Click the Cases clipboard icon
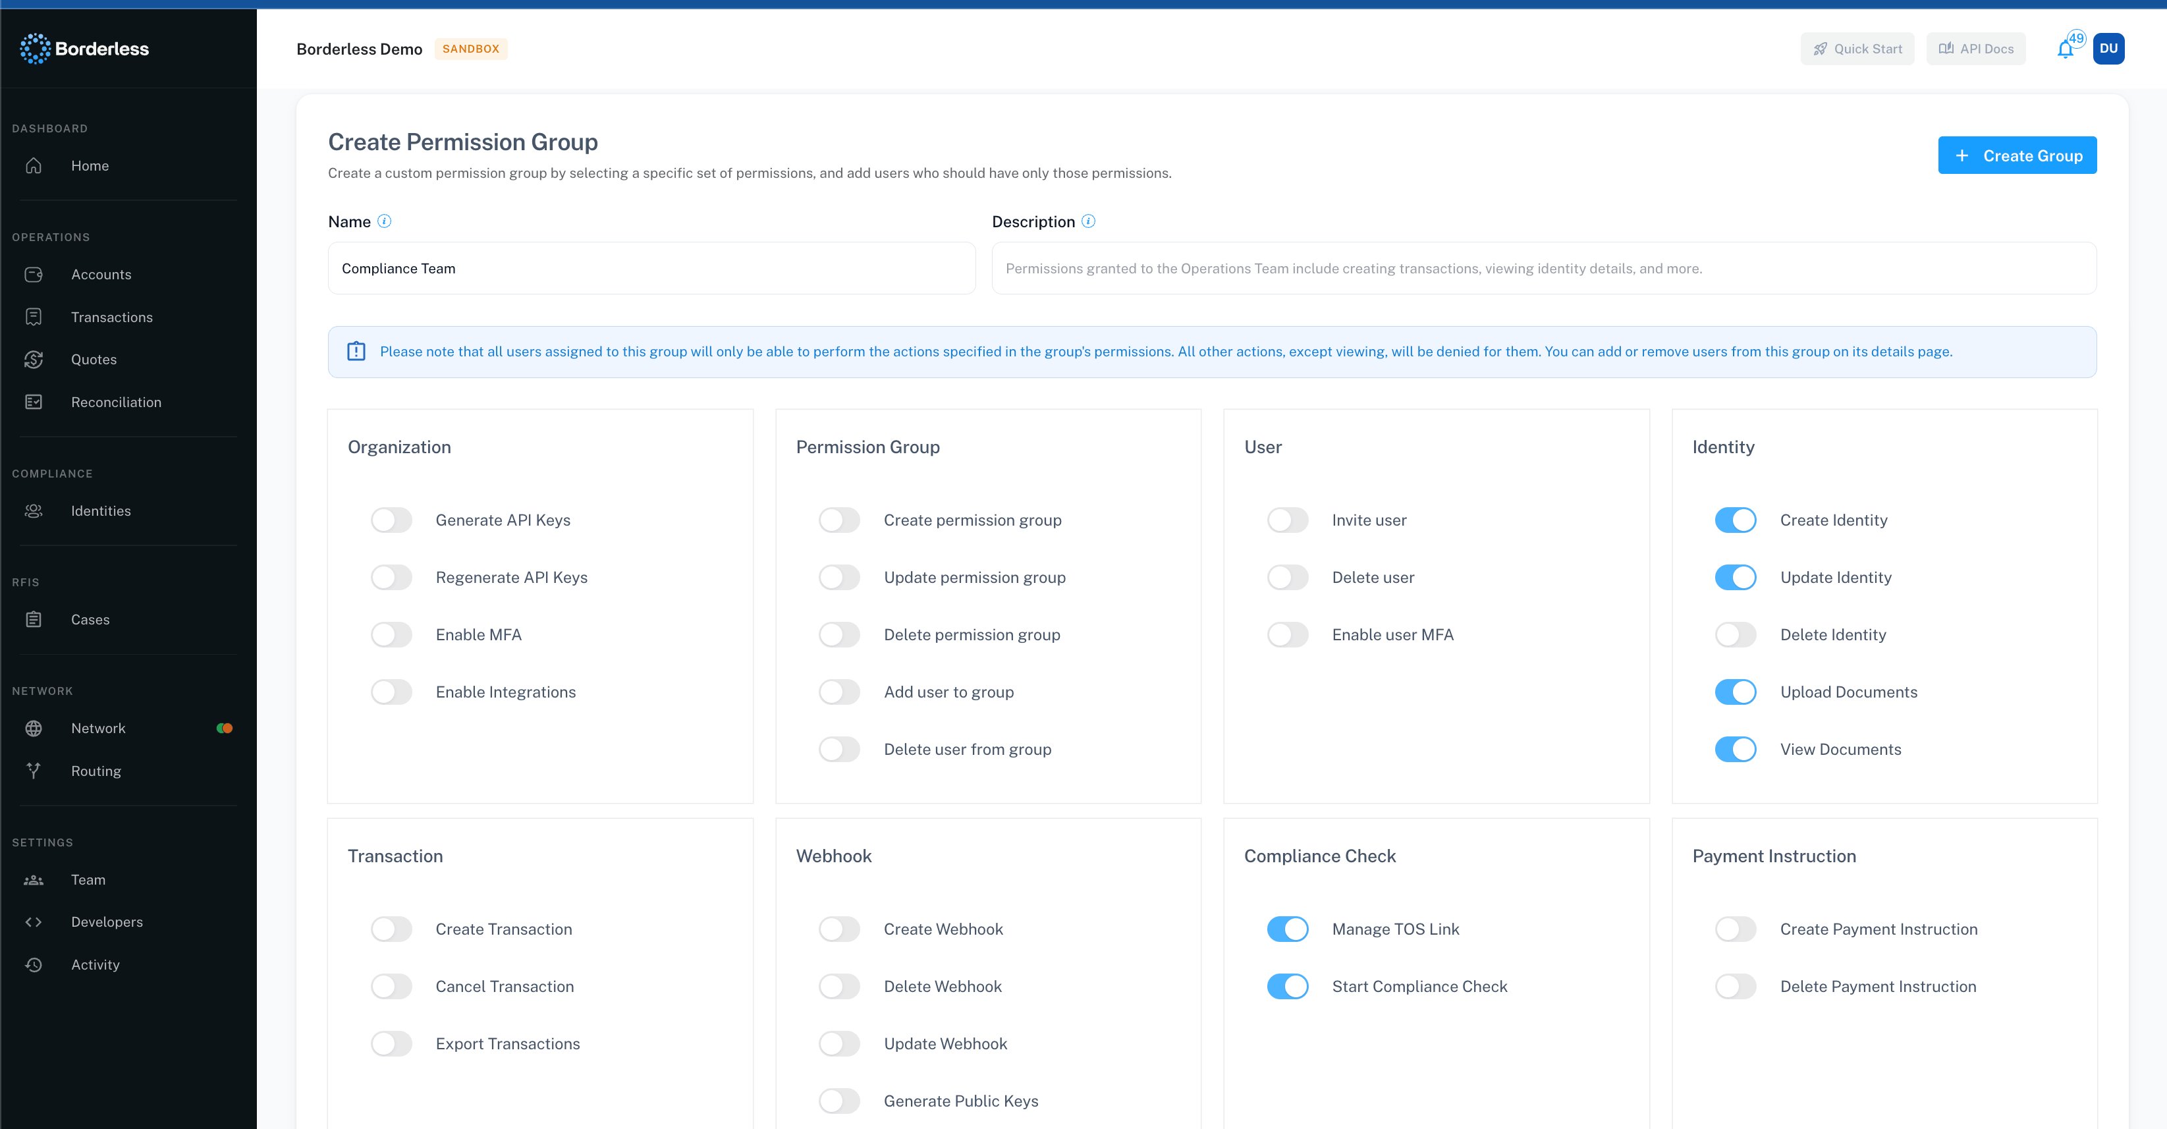This screenshot has width=2167, height=1129. click(x=34, y=619)
